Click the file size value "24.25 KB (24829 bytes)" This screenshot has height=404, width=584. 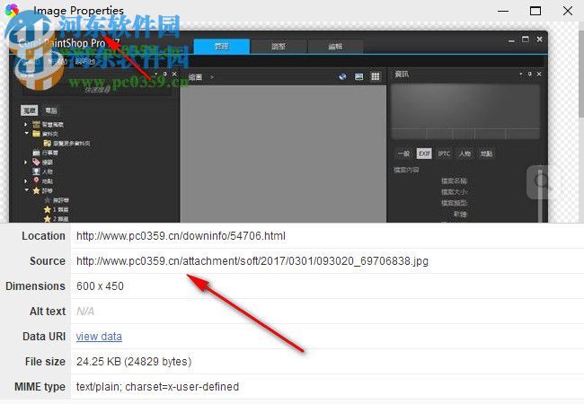(134, 361)
